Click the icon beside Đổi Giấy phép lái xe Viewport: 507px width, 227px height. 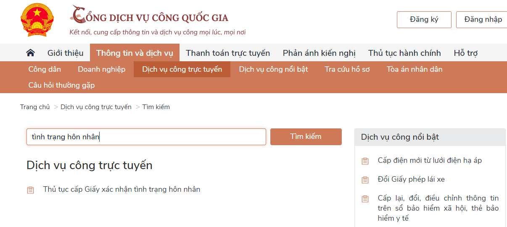click(365, 180)
